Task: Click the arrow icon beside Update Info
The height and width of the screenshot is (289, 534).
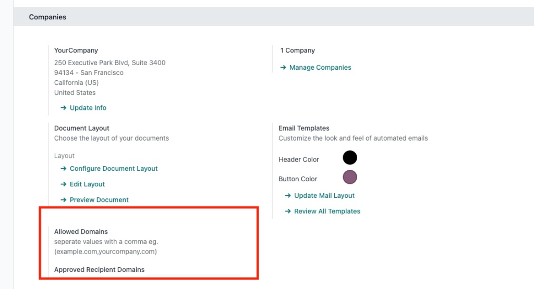Action: point(63,108)
